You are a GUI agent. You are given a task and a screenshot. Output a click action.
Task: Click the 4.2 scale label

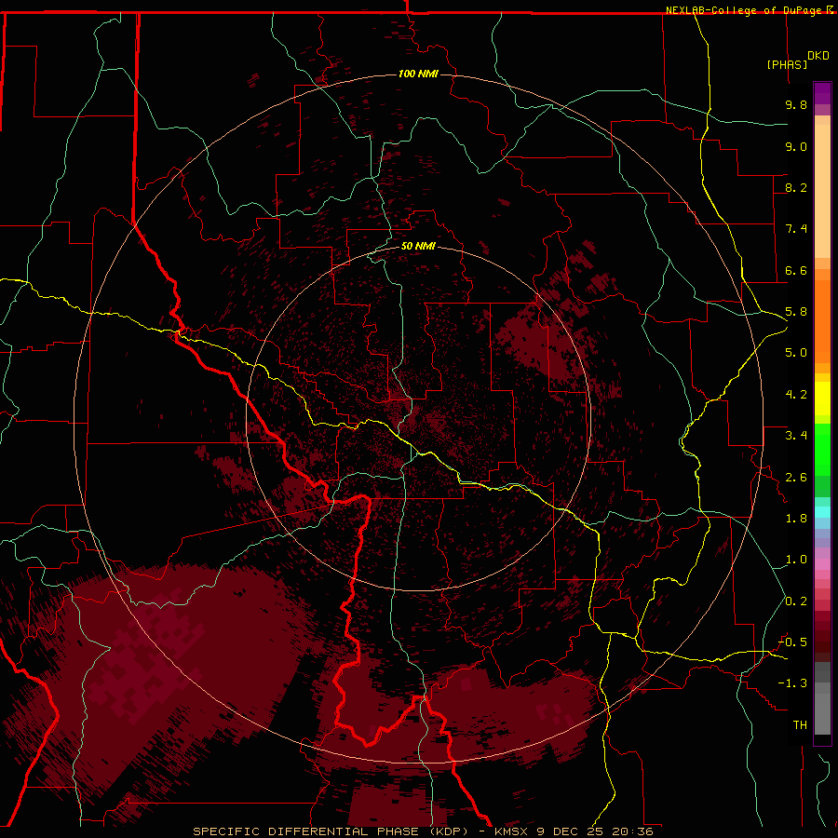pyautogui.click(x=796, y=395)
